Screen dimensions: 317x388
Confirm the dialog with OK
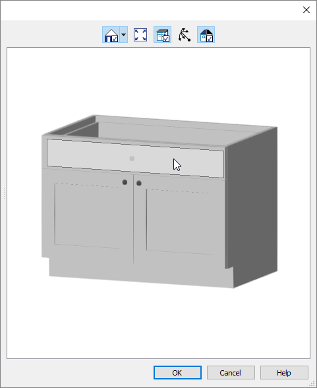(177, 373)
